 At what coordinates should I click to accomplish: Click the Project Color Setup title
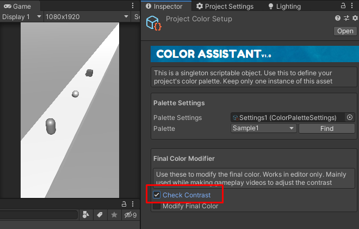click(x=199, y=19)
